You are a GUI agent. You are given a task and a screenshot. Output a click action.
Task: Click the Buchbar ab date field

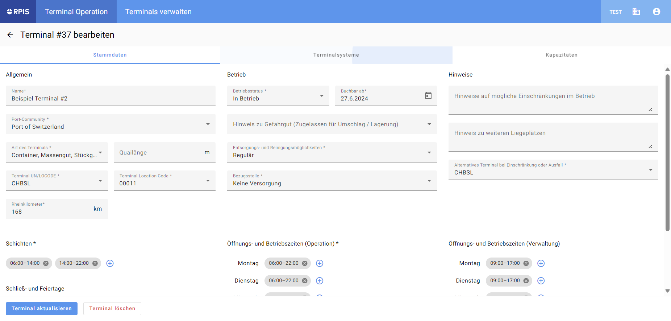[386, 96]
